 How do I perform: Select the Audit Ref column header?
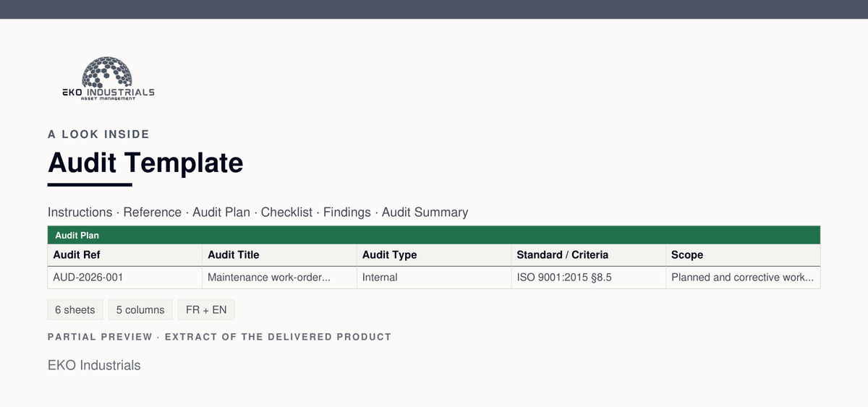[125, 255]
